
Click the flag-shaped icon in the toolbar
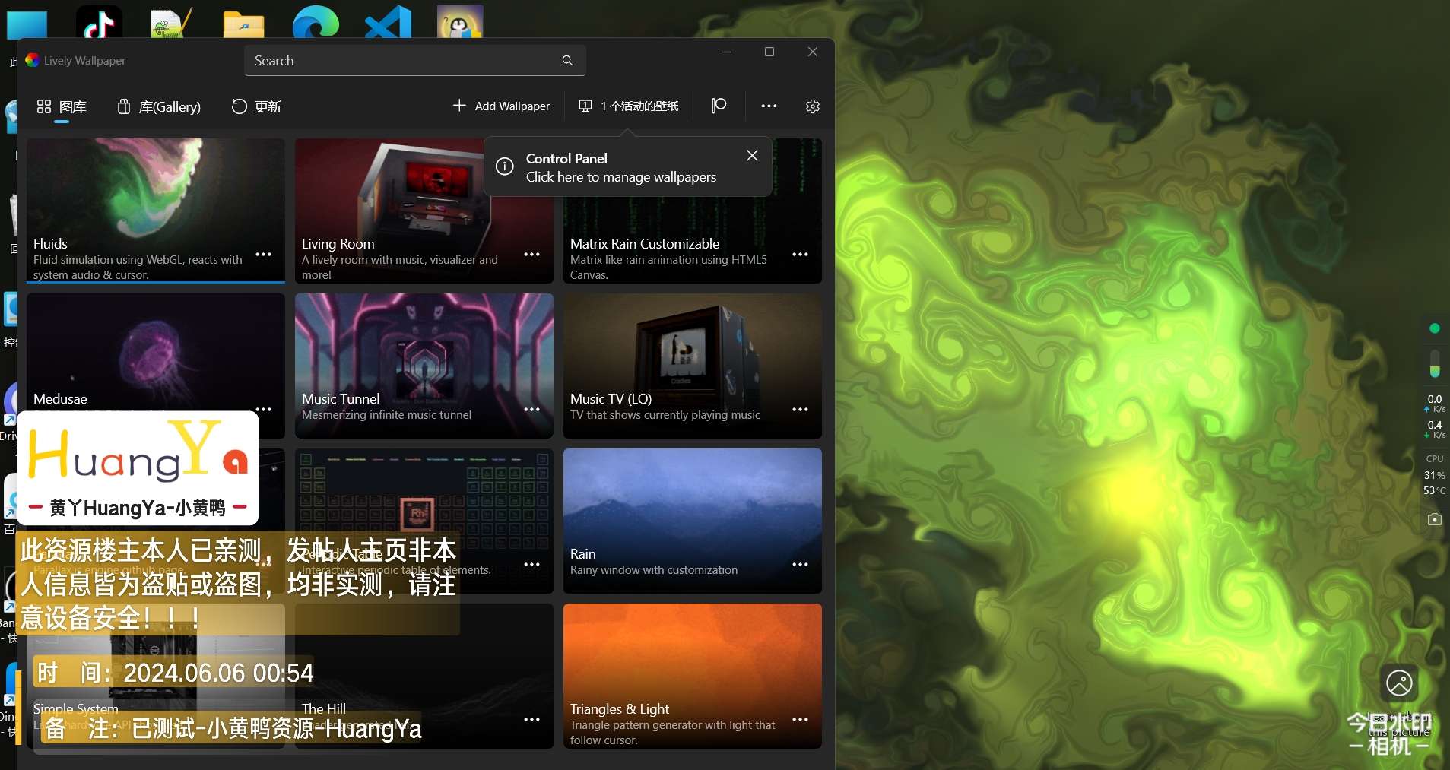[x=719, y=106]
